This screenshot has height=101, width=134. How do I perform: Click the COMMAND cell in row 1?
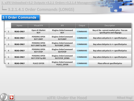(82, 32)
